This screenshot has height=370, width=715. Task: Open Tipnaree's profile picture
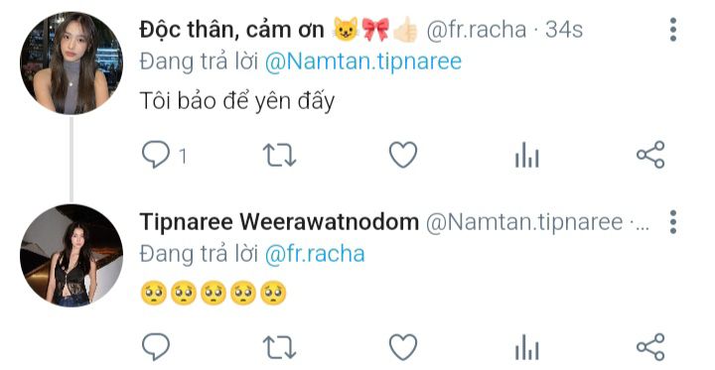[x=71, y=256]
